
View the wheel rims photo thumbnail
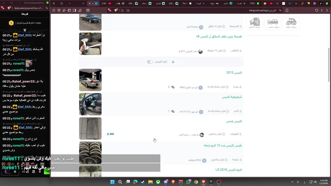click(90, 153)
